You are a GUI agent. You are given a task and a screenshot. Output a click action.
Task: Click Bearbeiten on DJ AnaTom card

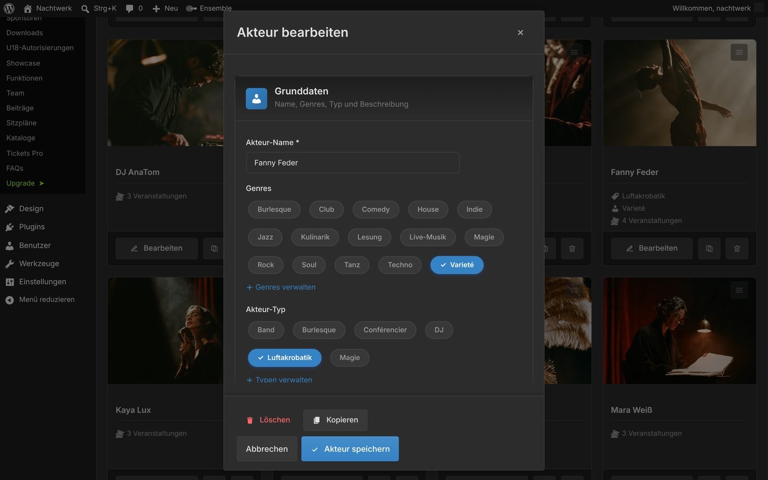coord(156,249)
